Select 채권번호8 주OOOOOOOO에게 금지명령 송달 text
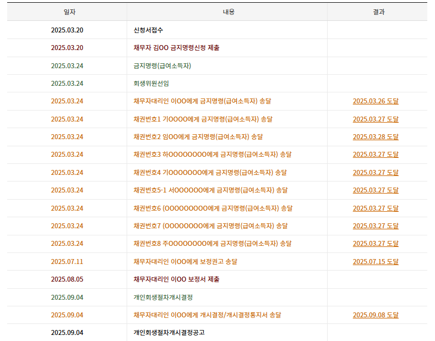 pyautogui.click(x=213, y=244)
